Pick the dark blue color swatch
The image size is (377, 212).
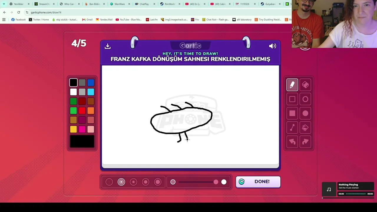91,83
